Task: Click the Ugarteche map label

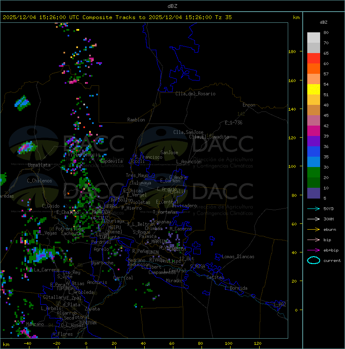Action: [x=102, y=263]
